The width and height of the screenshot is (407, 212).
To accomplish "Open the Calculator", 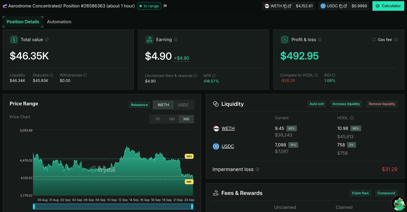I will point(388,6).
